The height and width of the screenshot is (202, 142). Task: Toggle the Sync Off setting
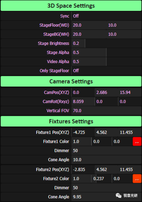point(106,16)
